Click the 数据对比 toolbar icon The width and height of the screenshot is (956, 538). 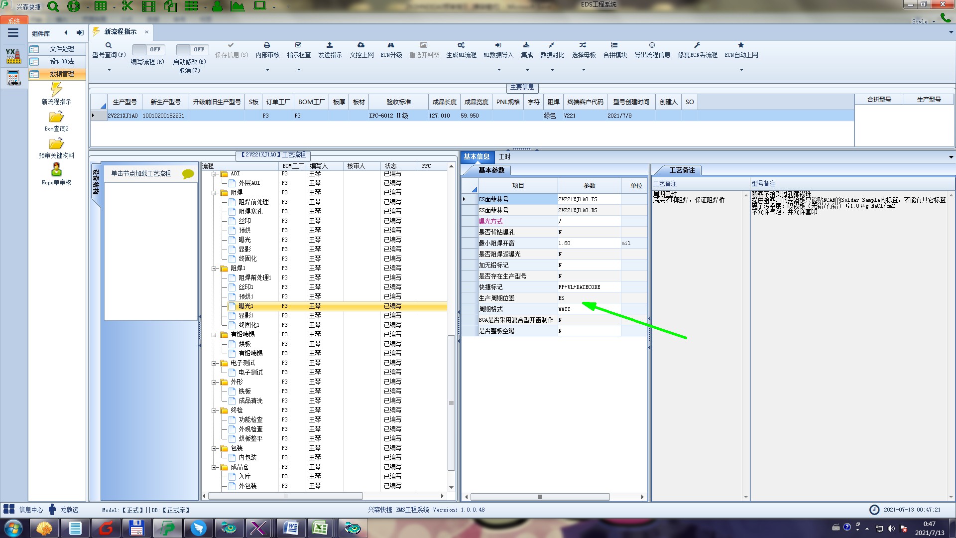(x=552, y=45)
